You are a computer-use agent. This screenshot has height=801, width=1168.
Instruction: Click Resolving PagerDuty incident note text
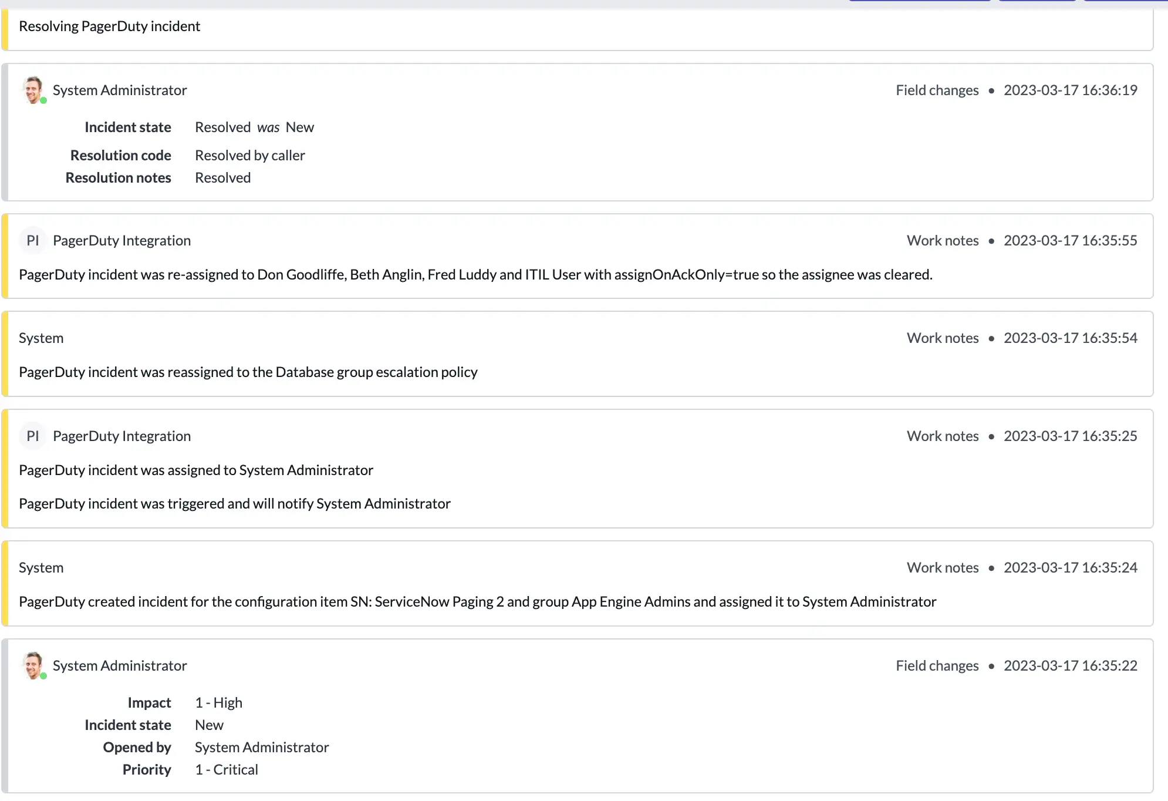[x=109, y=26]
